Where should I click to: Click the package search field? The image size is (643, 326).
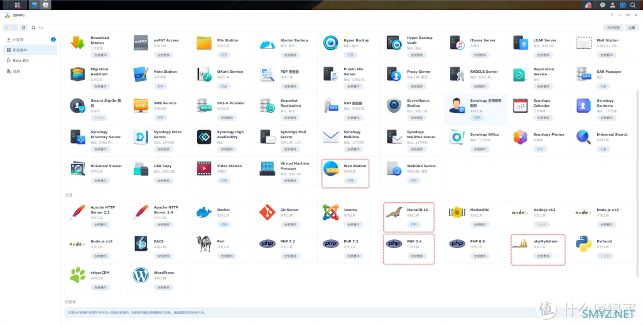315,28
